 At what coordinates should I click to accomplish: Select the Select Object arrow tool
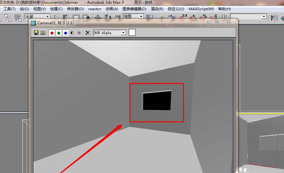click(x=56, y=17)
